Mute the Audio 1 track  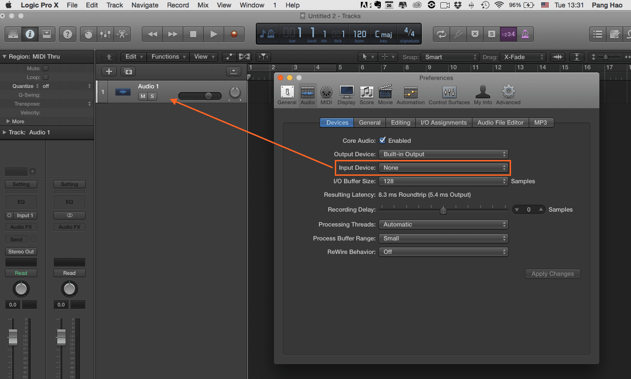143,96
